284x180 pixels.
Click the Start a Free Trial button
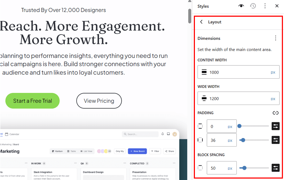[32, 101]
